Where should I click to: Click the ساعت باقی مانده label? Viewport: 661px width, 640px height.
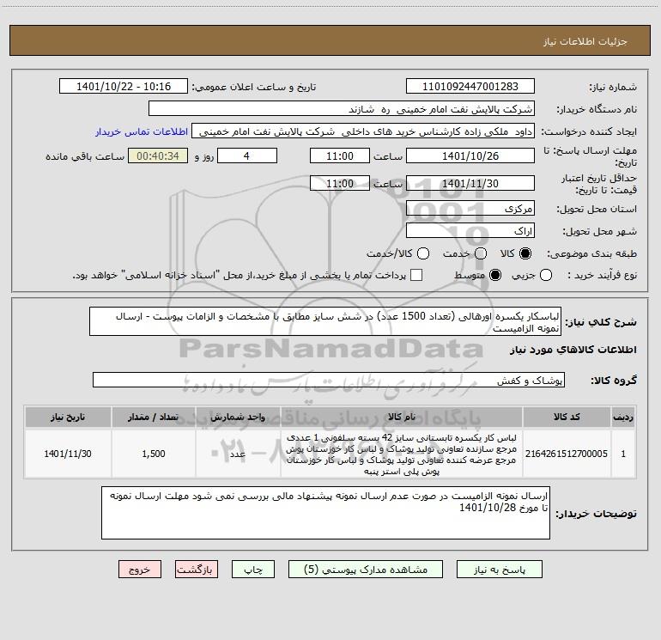tap(85, 156)
